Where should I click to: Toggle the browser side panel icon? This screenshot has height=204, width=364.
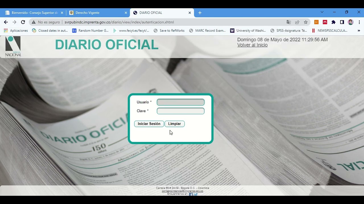coord(342,22)
